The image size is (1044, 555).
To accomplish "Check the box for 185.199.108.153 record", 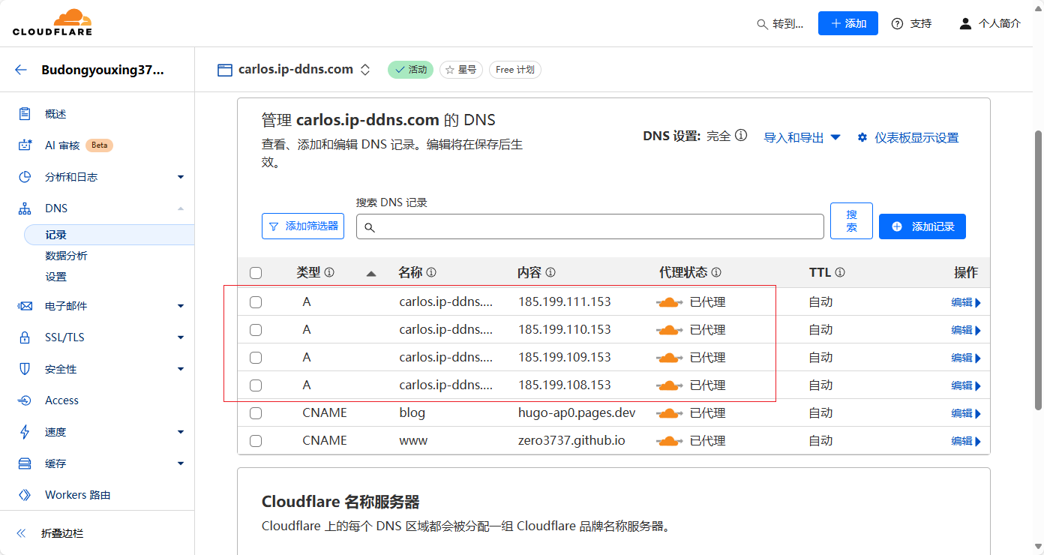I will [x=256, y=385].
